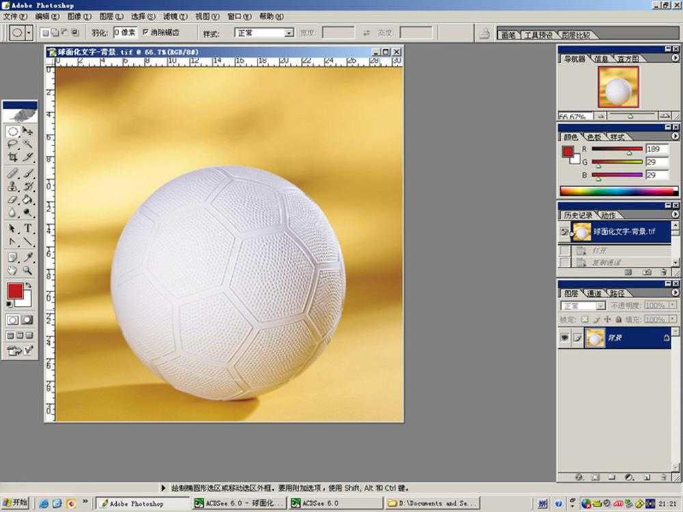Select the Magic Wand tool
This screenshot has width=683, height=512.
point(27,144)
